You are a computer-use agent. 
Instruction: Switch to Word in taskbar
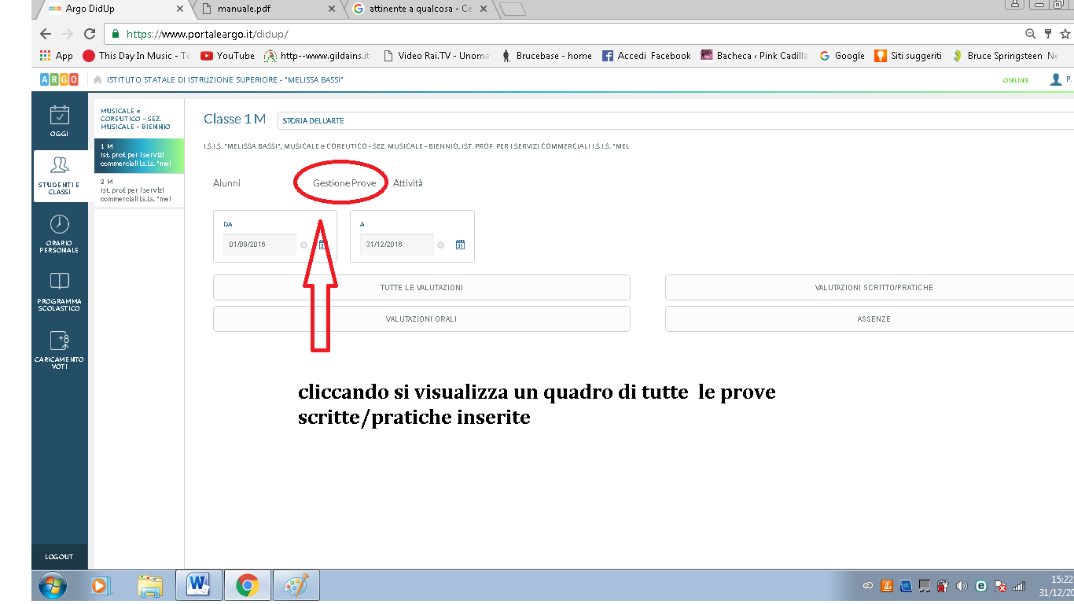click(200, 586)
